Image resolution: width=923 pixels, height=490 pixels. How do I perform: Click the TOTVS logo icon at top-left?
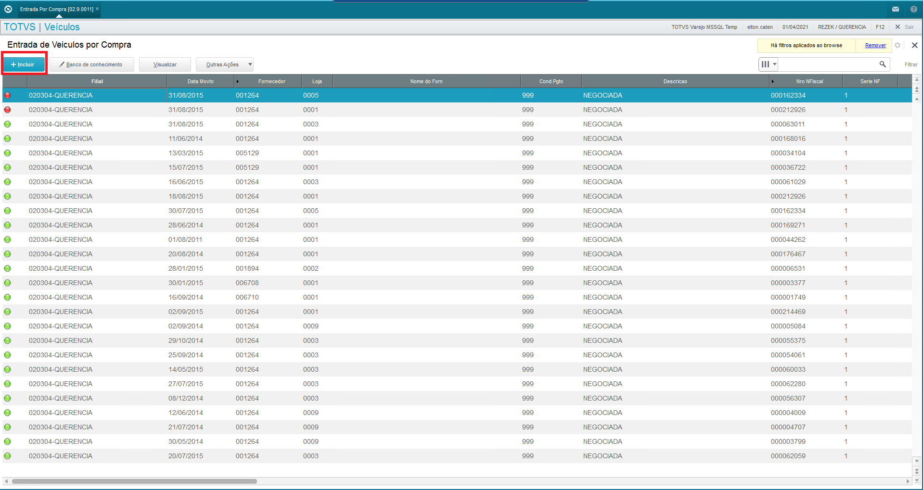click(x=8, y=9)
